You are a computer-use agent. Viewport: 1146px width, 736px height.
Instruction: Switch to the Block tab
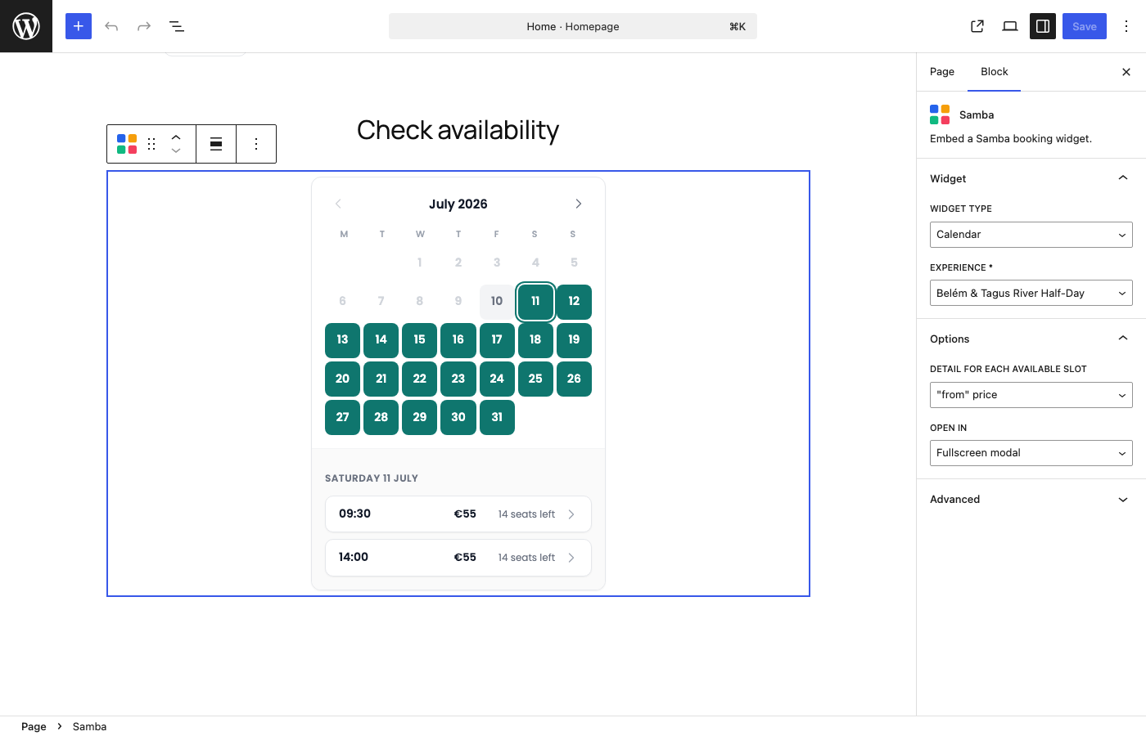click(995, 72)
